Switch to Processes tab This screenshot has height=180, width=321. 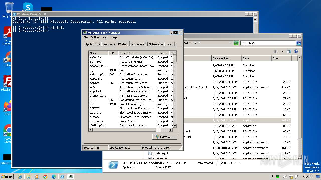pos(109,44)
